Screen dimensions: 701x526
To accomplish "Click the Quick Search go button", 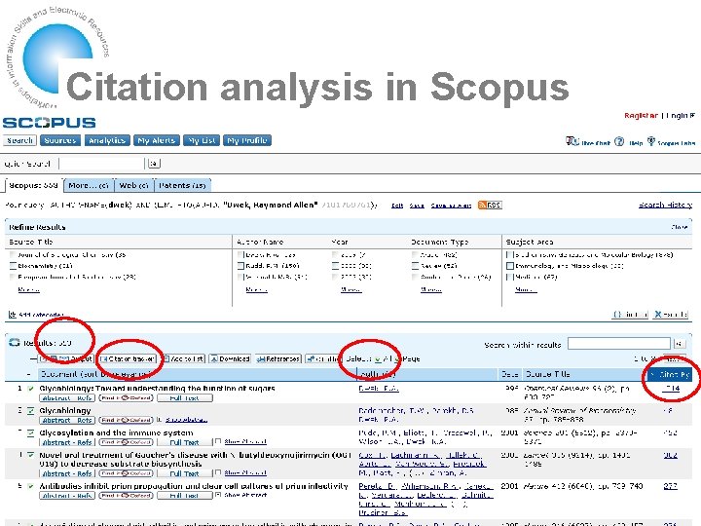I will (x=154, y=164).
